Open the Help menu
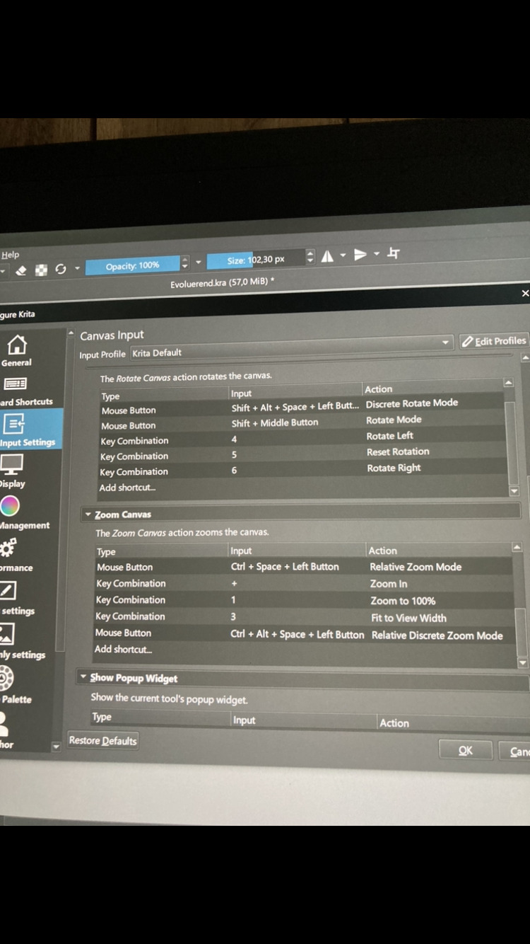 (10, 255)
